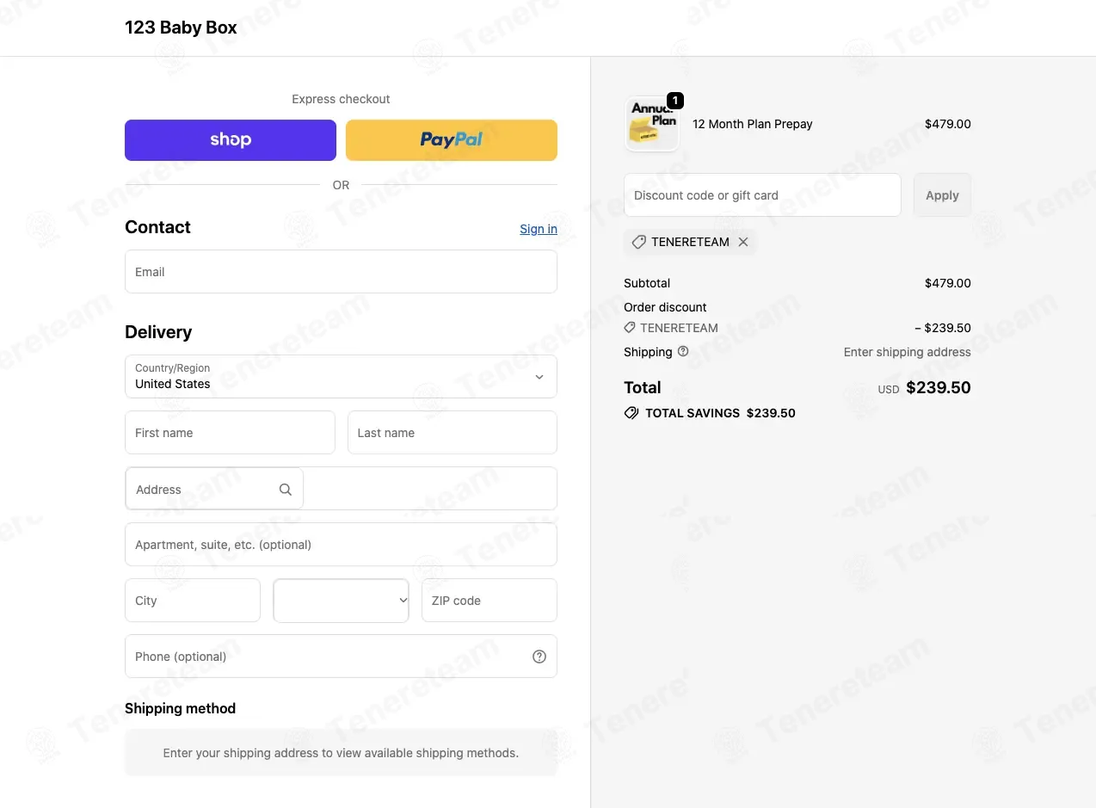Click the Annual Plan product thumbnail
This screenshot has width=1096, height=808.
[x=651, y=124]
